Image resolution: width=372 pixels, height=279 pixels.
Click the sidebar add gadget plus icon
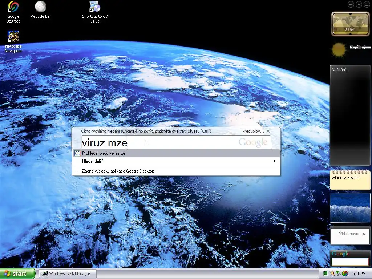coord(351,4)
